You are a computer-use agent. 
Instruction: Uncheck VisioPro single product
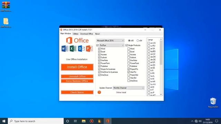[x=128, y=72]
